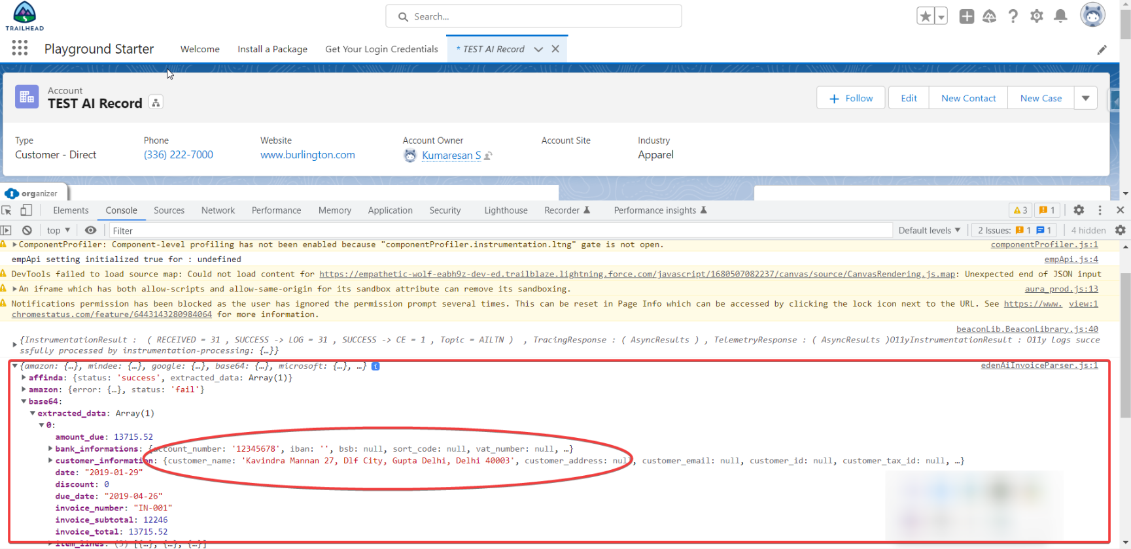Click the Trailhead logo
Image resolution: width=1131 pixels, height=549 pixels.
(25, 16)
